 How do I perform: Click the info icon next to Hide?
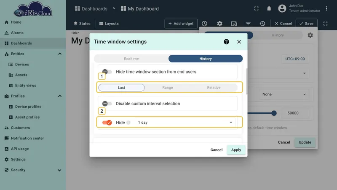[x=128, y=122]
